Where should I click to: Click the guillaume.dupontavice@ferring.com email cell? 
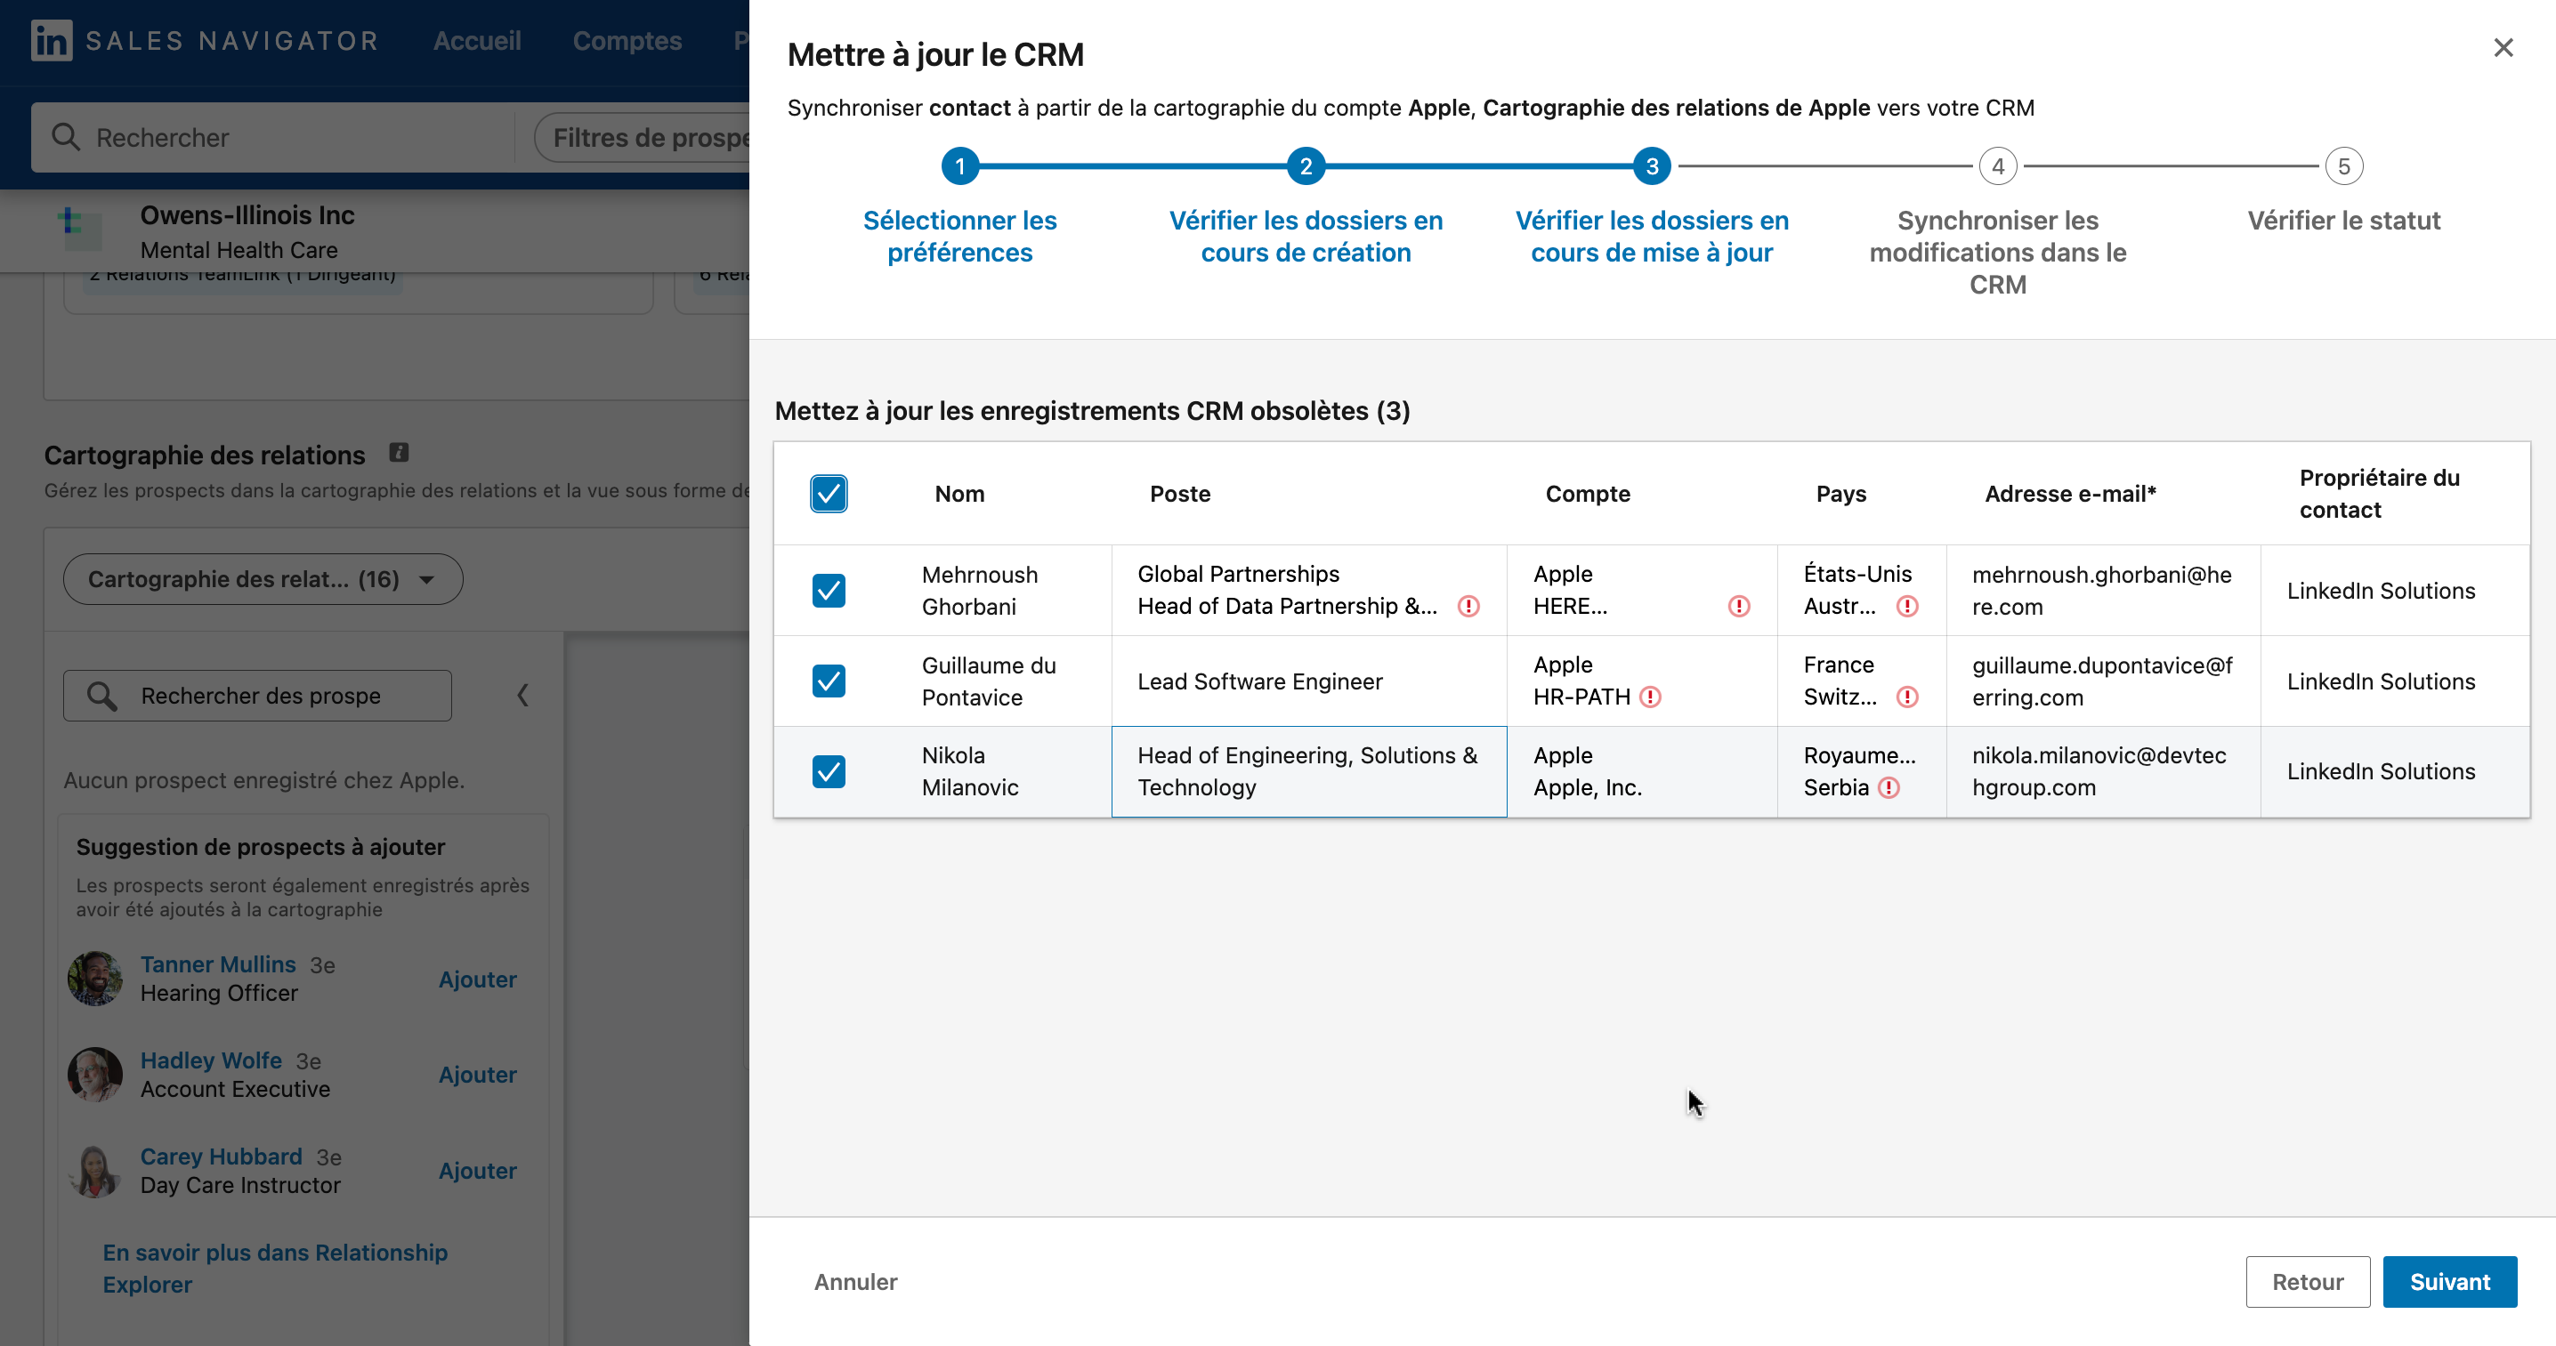tap(2102, 681)
